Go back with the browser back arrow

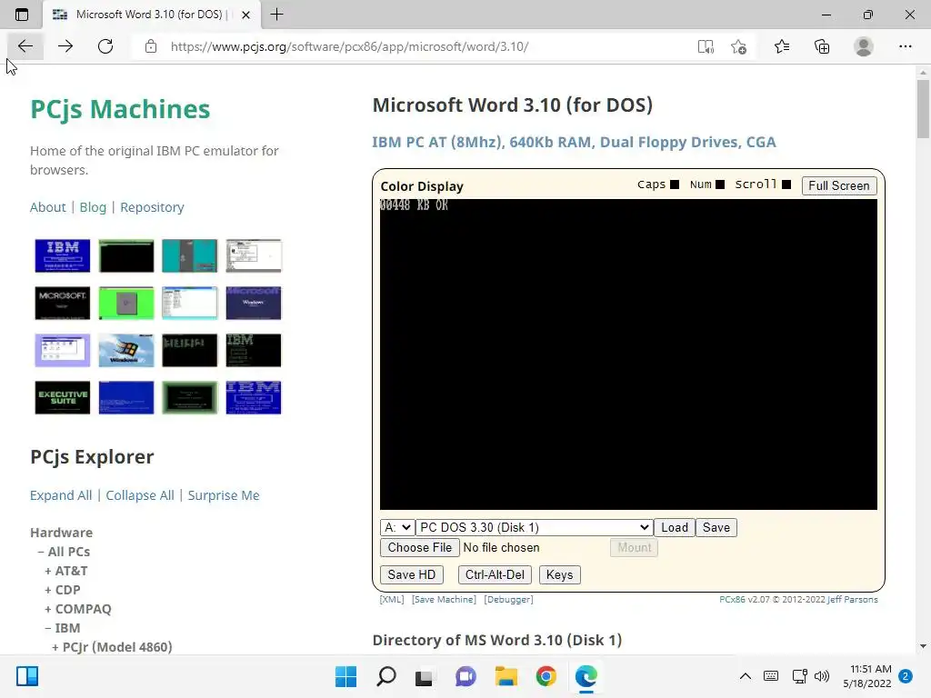(x=25, y=46)
